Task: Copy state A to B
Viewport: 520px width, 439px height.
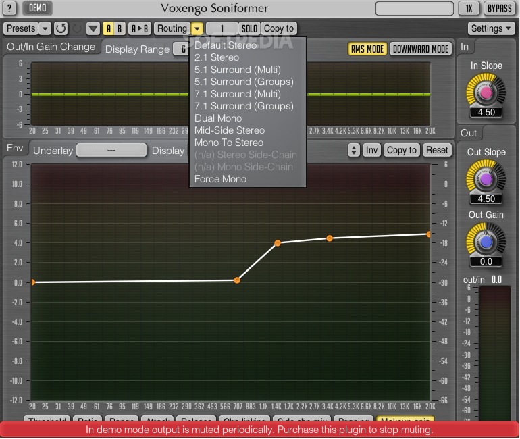Action: click(140, 28)
